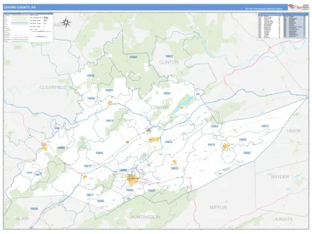Viewport: 312px width, 234px height.
Task: Click ZIP code label 16845
Action: pyautogui.click(x=90, y=75)
